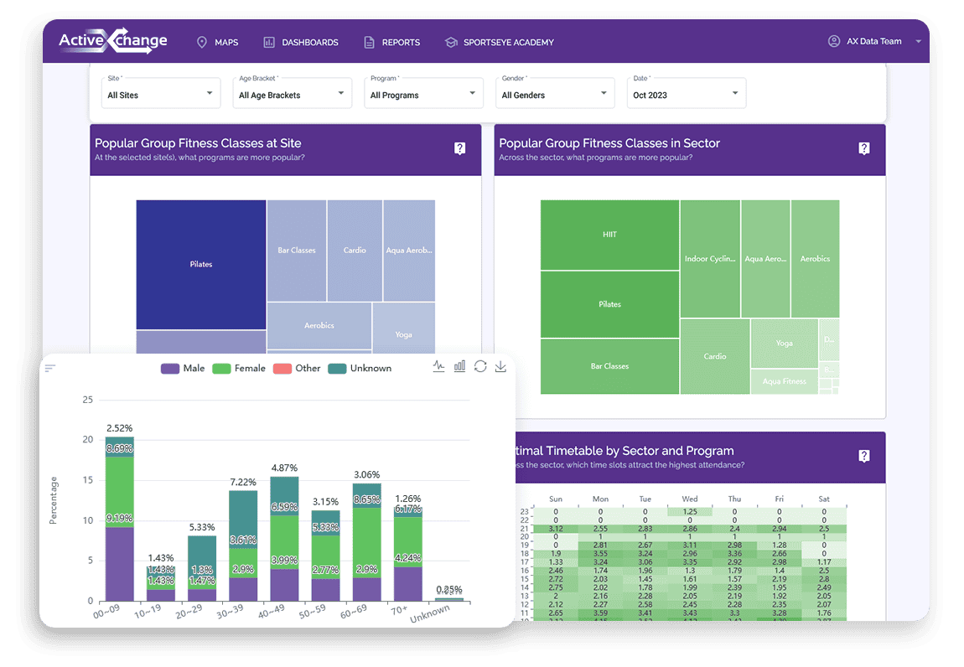Click the Reports document icon
Screen dimensions: 964x667
point(369,43)
